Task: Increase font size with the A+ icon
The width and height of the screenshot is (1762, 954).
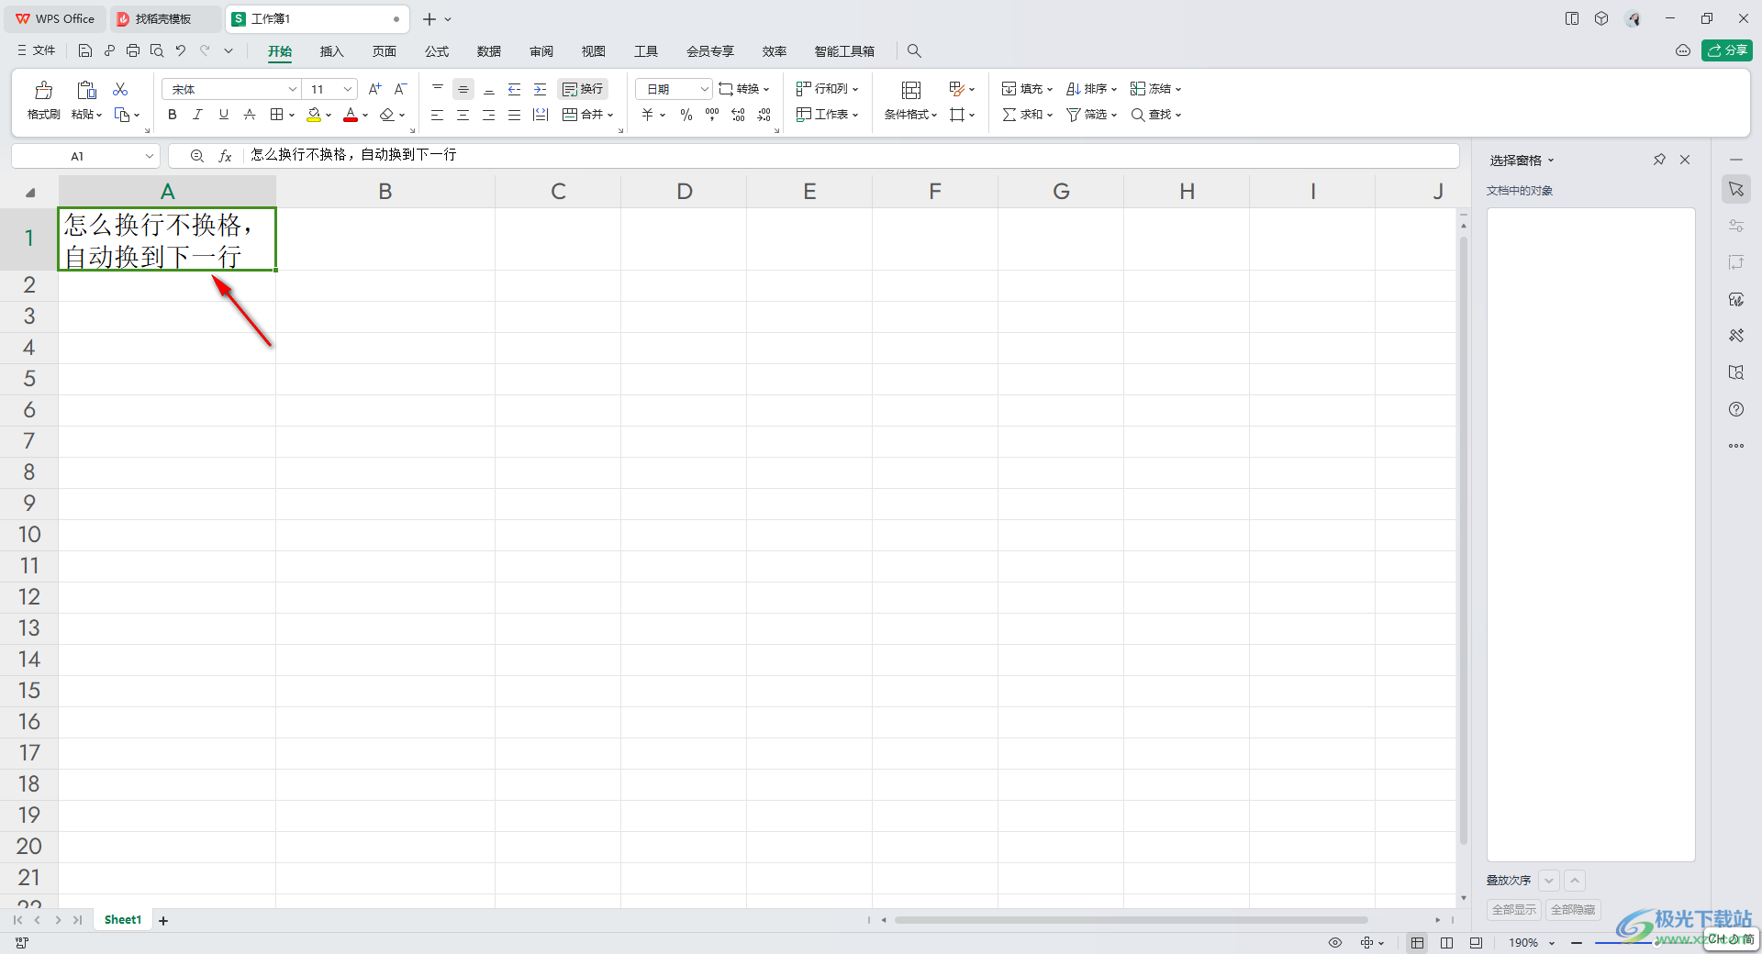Action: [x=374, y=89]
